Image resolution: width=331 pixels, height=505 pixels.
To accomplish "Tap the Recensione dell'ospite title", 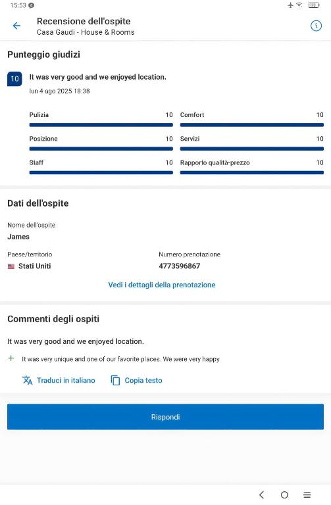I will point(84,21).
